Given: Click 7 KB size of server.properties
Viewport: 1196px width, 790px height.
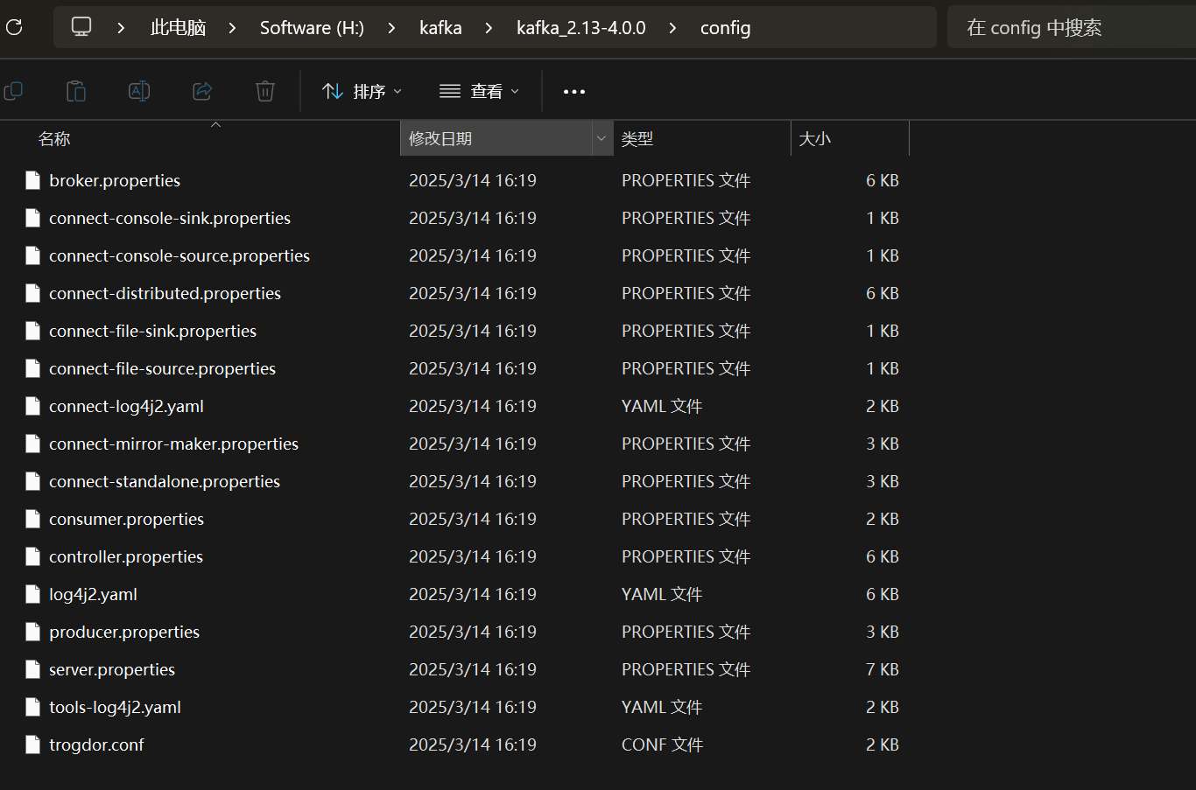Looking at the screenshot, I should [x=883, y=669].
